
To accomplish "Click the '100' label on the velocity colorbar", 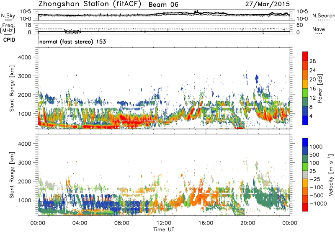I will pyautogui.click(x=314, y=163).
